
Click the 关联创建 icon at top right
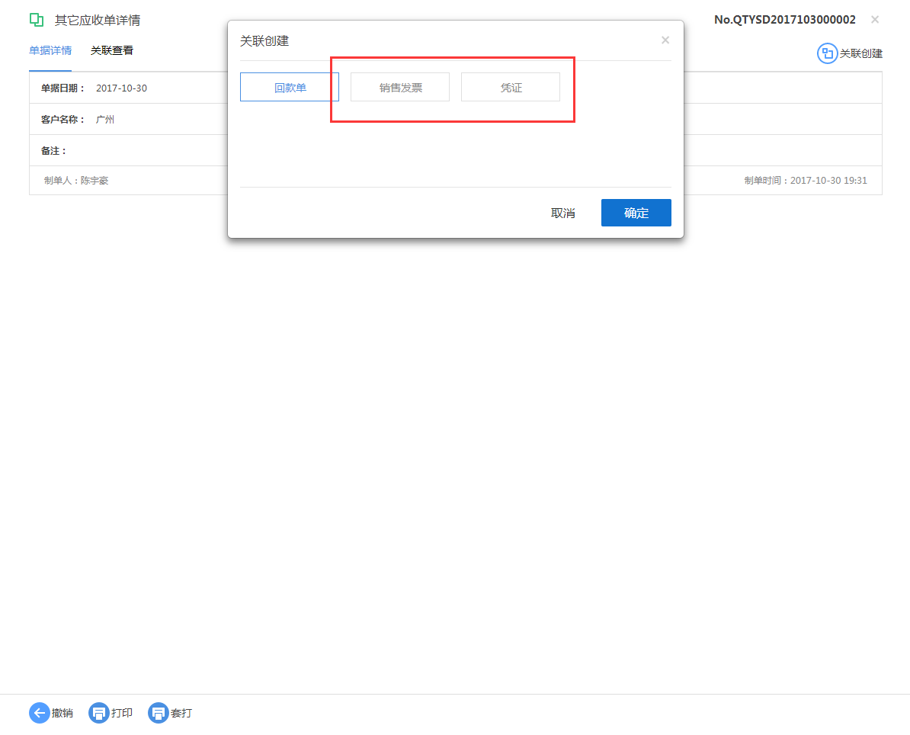tap(827, 53)
